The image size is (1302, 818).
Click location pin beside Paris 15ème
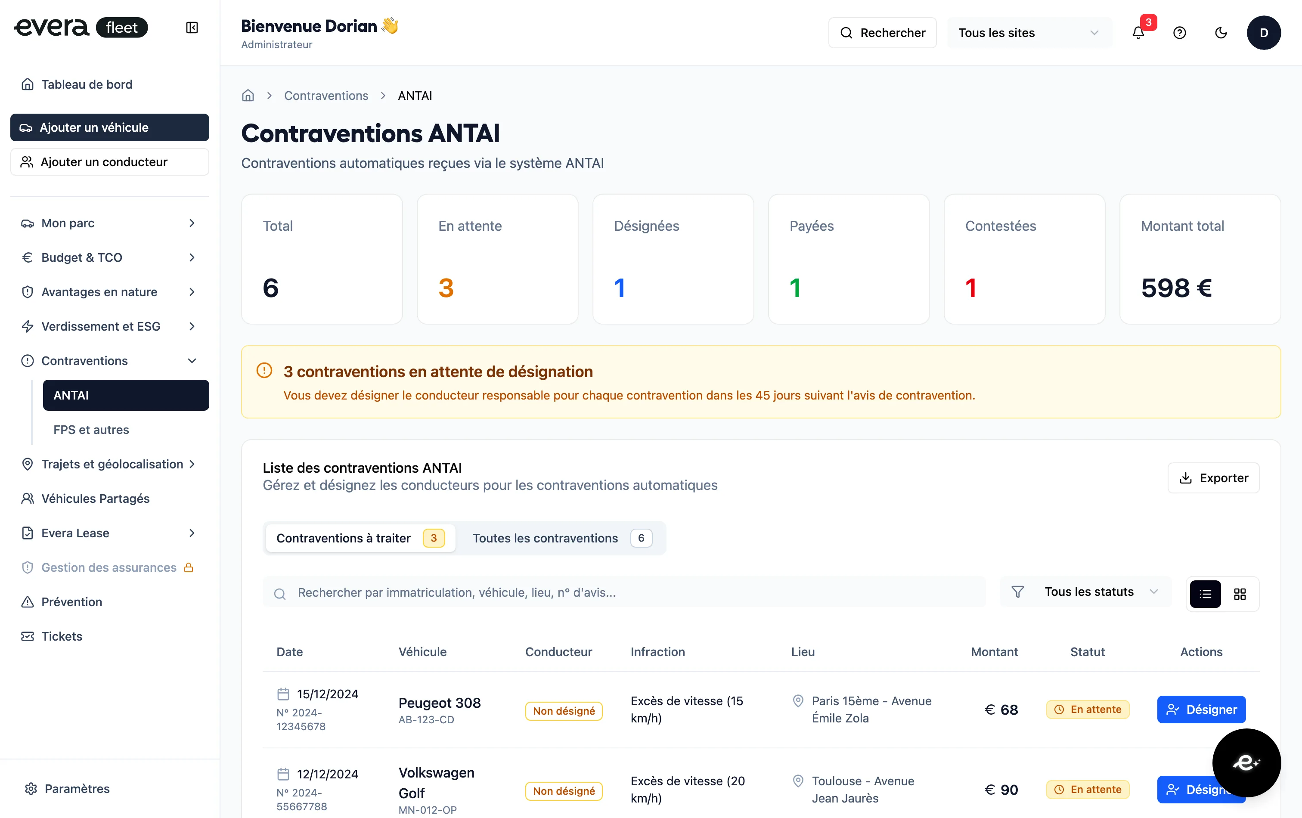click(798, 700)
